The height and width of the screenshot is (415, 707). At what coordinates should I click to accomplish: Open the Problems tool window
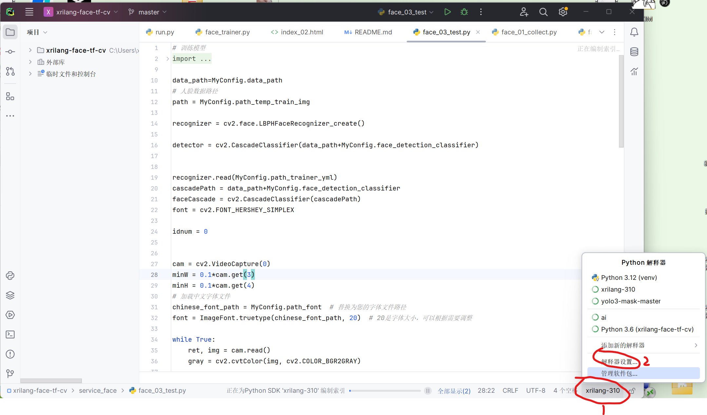[x=10, y=354]
